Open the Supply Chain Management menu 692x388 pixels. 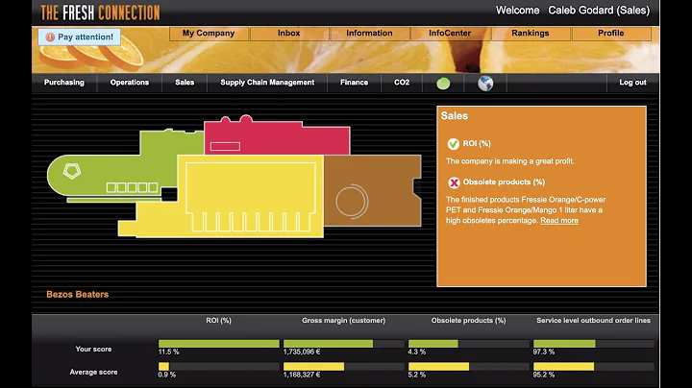coord(267,83)
